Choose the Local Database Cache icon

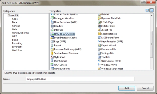pyautogui.click(x=52, y=37)
